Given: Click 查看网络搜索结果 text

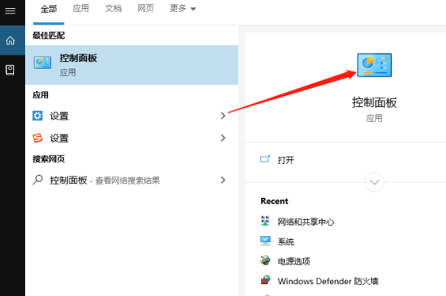Looking at the screenshot, I should 127,181.
